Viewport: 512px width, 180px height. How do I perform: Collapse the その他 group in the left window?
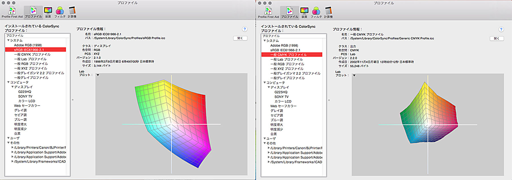[x=8, y=143]
